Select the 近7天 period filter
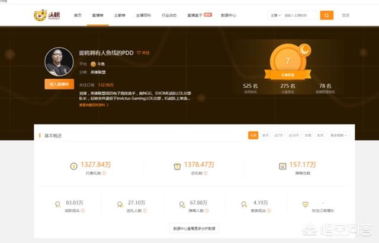This screenshot has width=379, height=243. [x=279, y=135]
